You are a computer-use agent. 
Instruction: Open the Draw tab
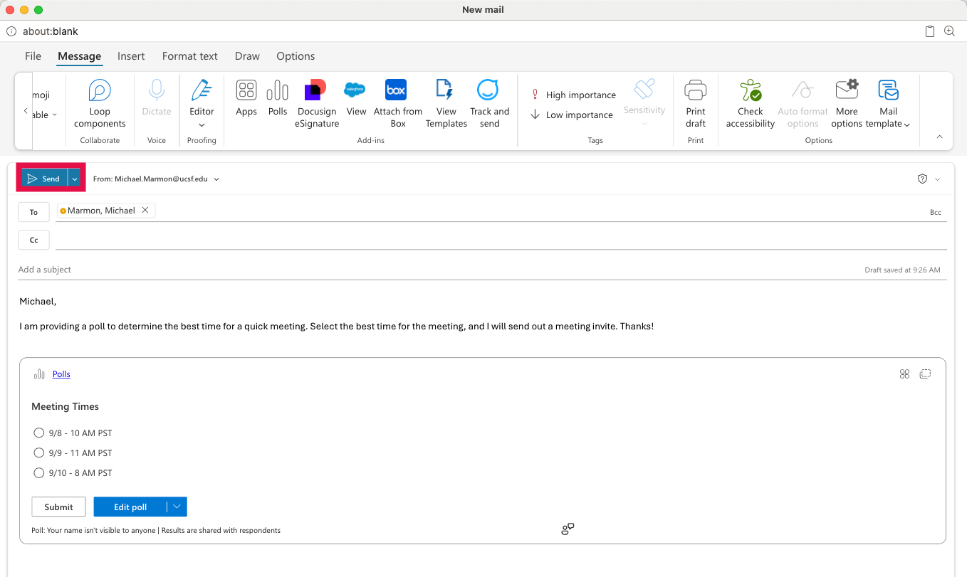tap(247, 56)
